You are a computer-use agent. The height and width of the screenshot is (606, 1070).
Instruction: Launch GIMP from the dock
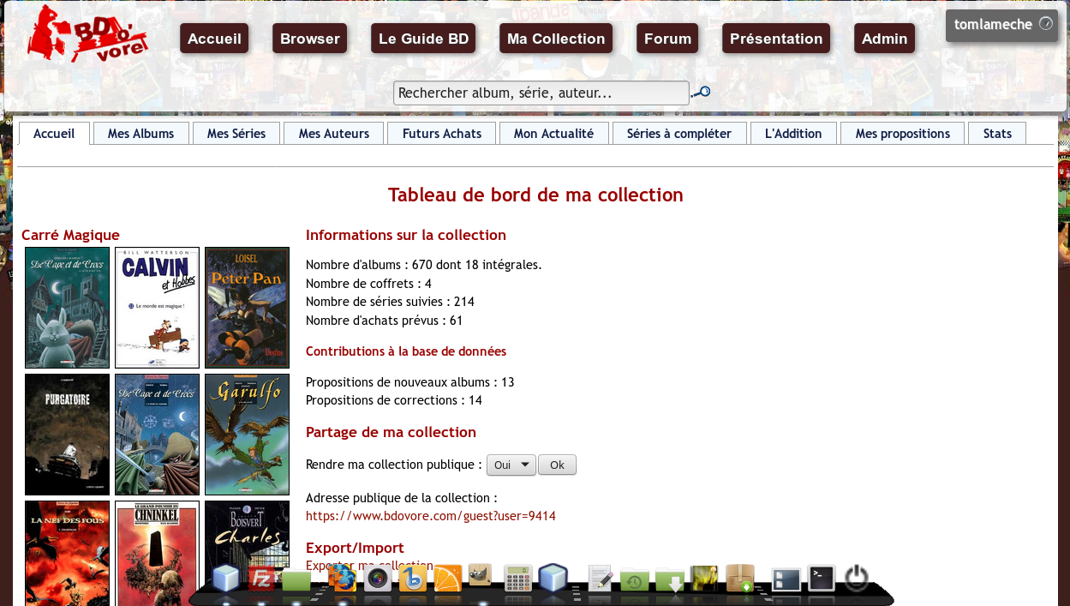[x=480, y=576]
